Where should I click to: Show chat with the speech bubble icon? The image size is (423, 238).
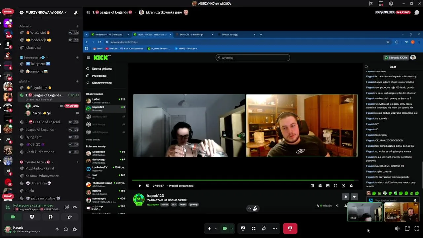[417, 12]
